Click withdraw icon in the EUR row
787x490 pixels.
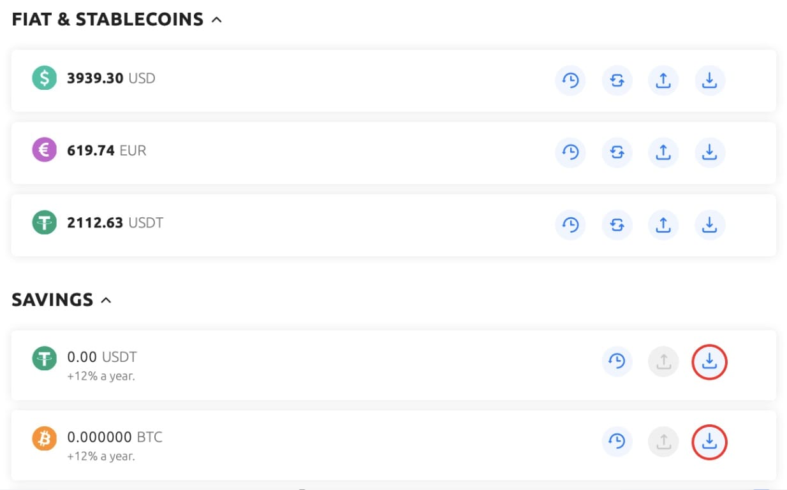pyautogui.click(x=663, y=152)
